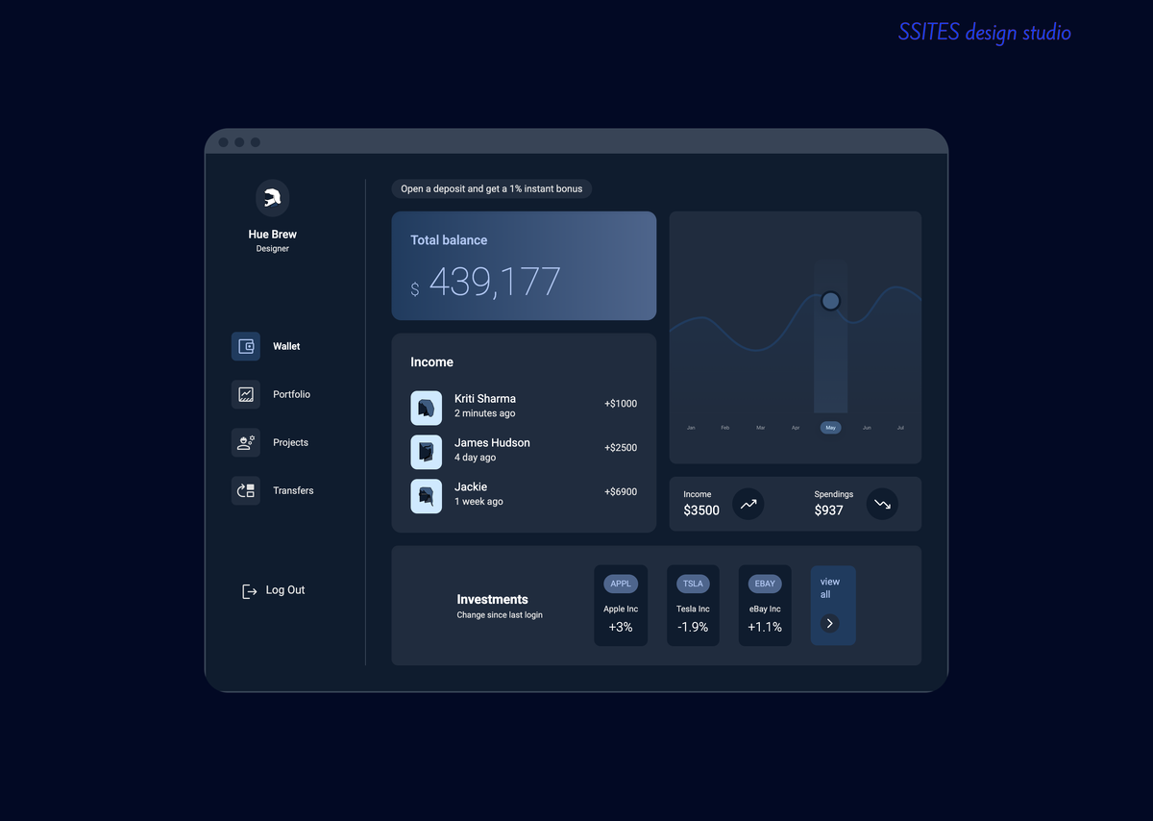Viewport: 1153px width, 821px height.
Task: Click the Tesla Inc -1.9% value
Action: point(693,627)
